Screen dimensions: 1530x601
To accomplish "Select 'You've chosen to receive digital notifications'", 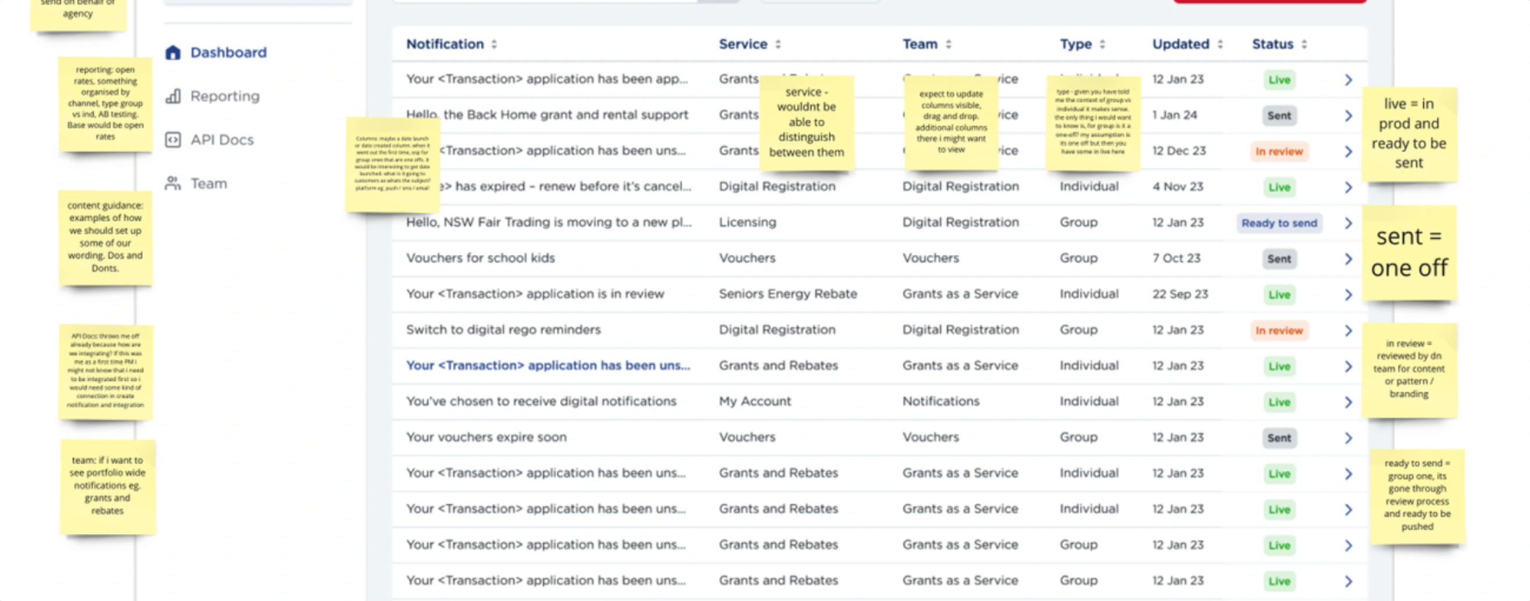I will [x=541, y=401].
